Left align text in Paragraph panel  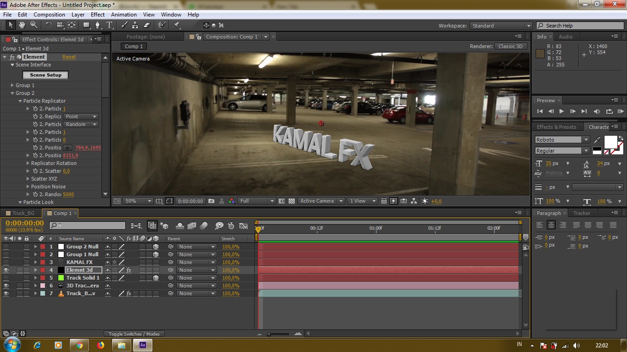click(540, 225)
